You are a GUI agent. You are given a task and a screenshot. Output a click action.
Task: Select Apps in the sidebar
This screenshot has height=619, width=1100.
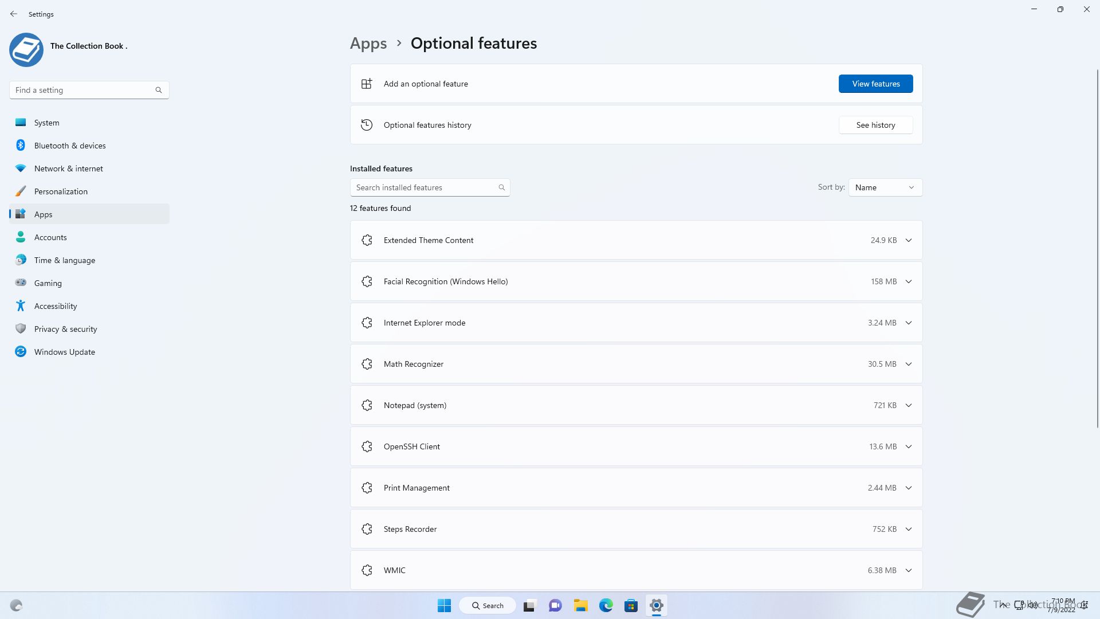click(x=89, y=214)
